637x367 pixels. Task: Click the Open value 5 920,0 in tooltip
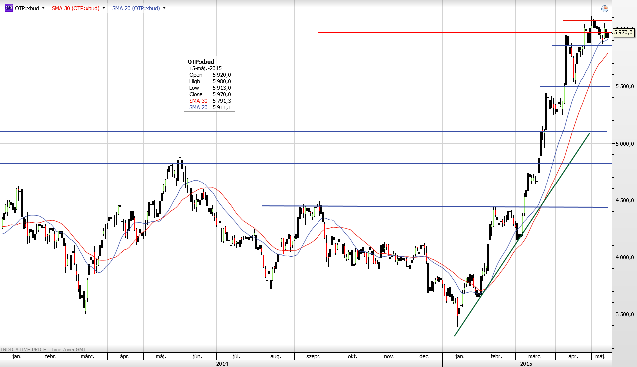[222, 75]
